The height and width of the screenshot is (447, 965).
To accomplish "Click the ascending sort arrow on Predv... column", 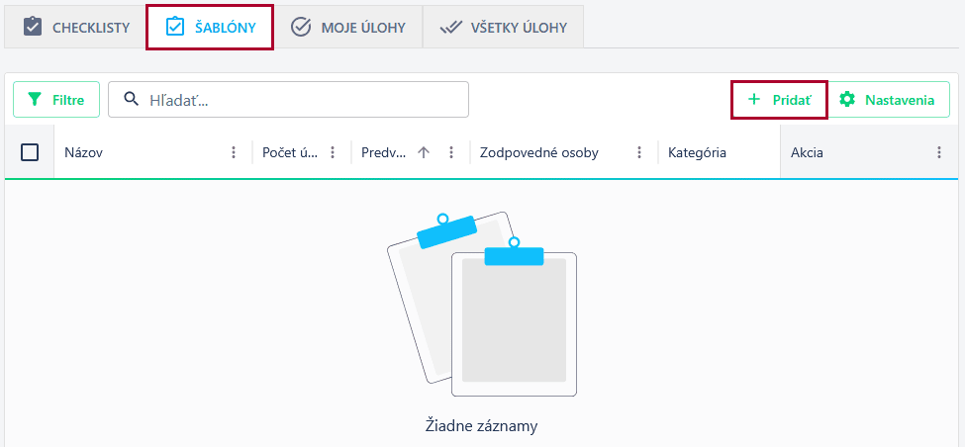I will click(424, 152).
